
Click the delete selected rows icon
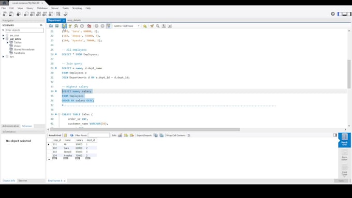[132, 135]
